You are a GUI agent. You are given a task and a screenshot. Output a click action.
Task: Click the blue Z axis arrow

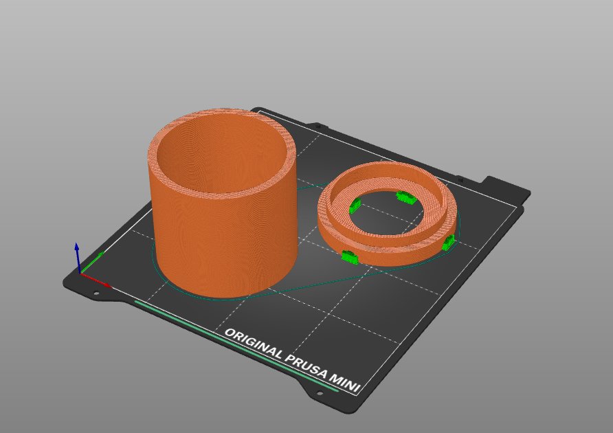(x=78, y=257)
